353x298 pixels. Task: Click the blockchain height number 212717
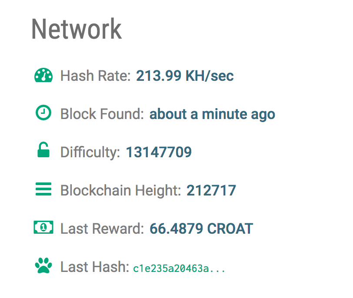211,191
